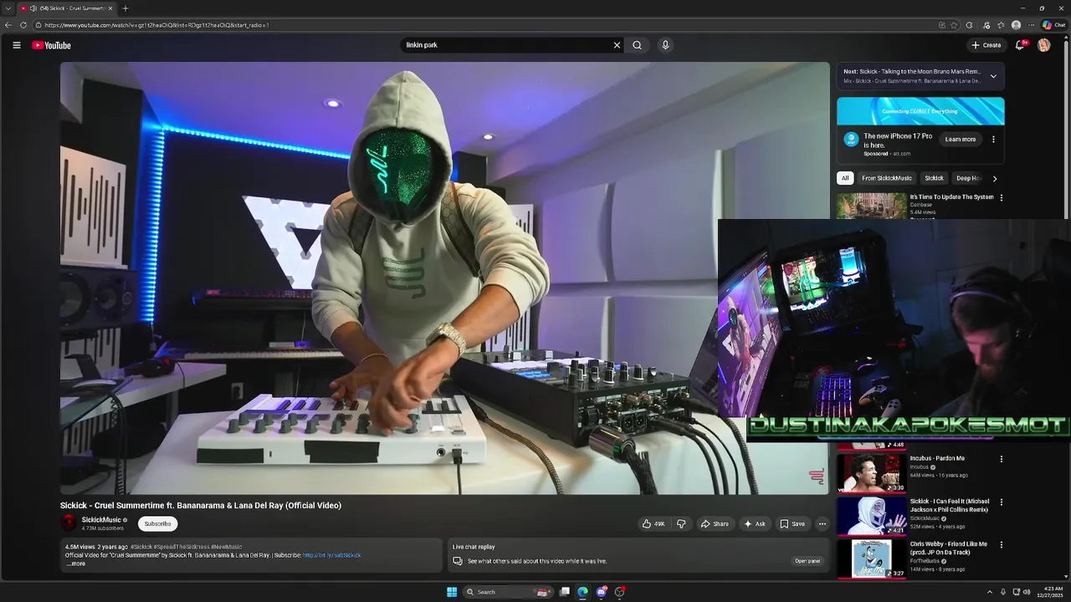The image size is (1071, 602).
Task: Dislike the video
Action: 681,524
